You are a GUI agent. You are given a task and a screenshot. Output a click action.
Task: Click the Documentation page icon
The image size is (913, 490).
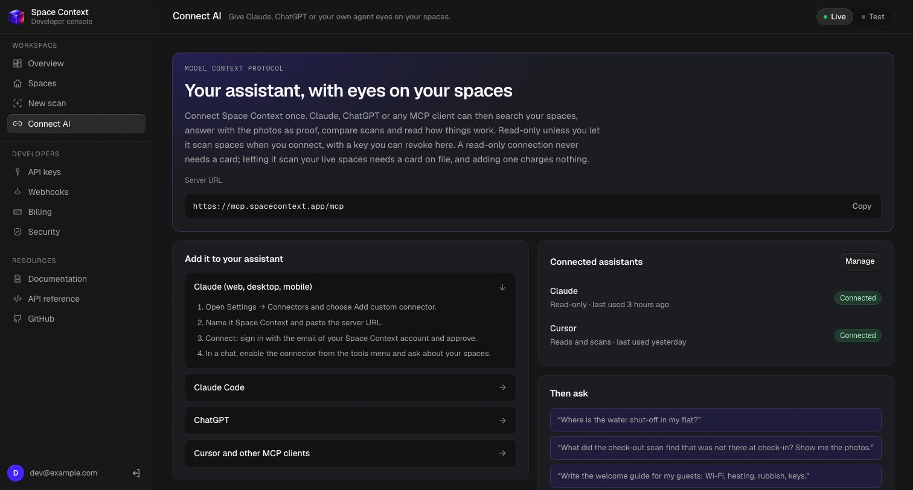(x=18, y=279)
